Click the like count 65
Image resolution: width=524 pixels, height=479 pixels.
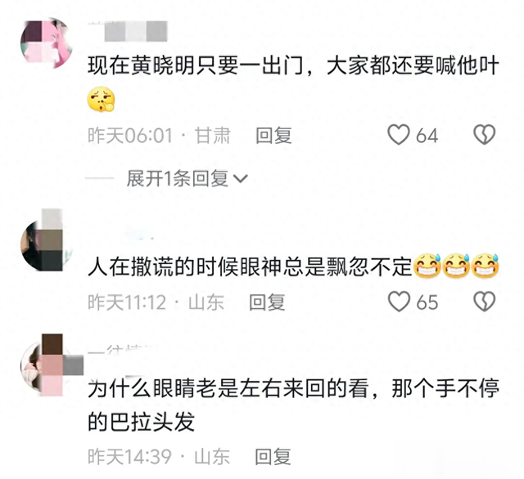point(427,302)
